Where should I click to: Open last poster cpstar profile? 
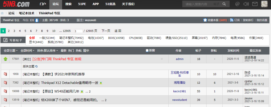pos(248,81)
